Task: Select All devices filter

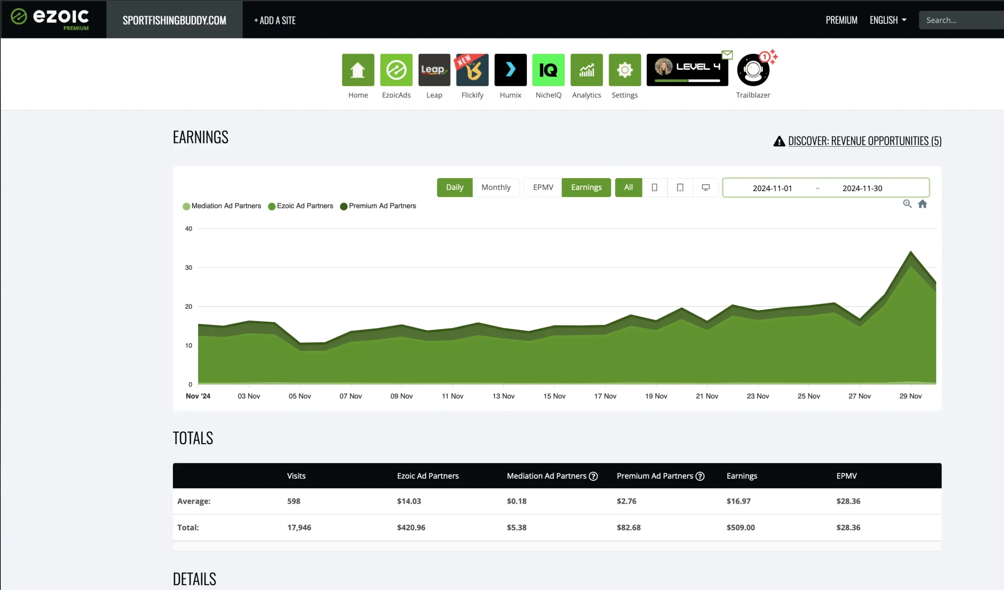Action: pyautogui.click(x=628, y=188)
